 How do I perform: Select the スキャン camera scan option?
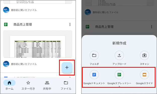(144, 58)
